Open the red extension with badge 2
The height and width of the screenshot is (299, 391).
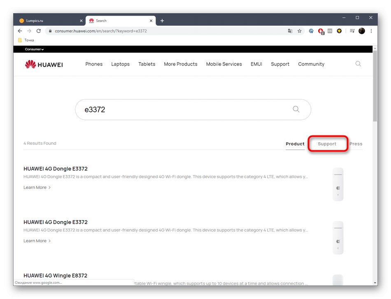click(321, 31)
